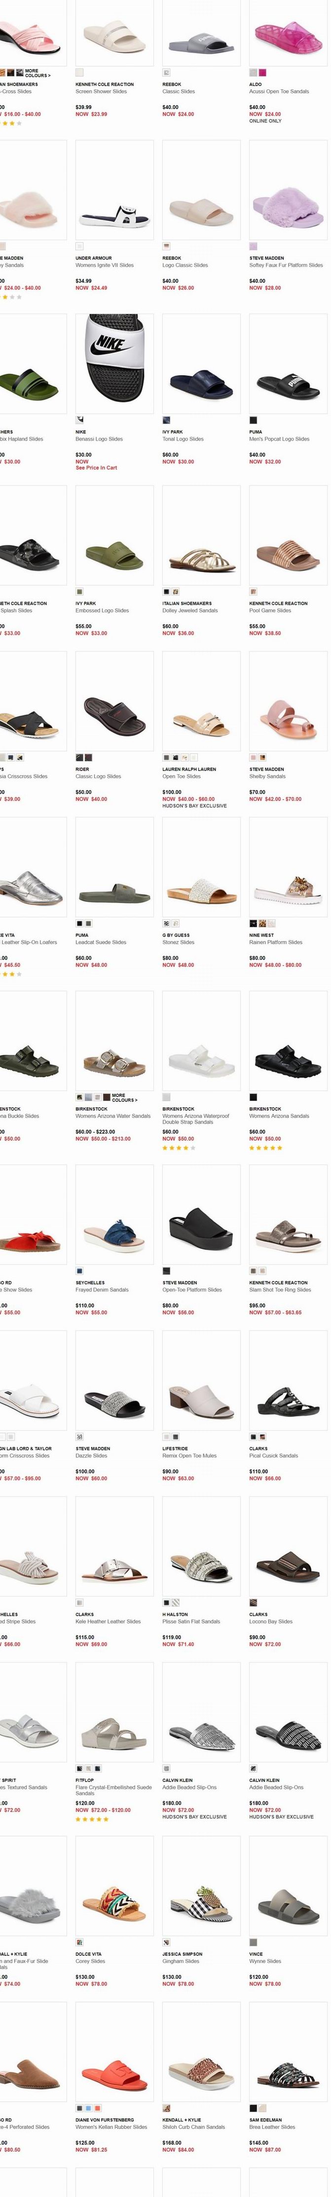View Steve Madden Open-Toe Platform Slides photo
Screen dimensions: 331x2197
click(201, 1214)
